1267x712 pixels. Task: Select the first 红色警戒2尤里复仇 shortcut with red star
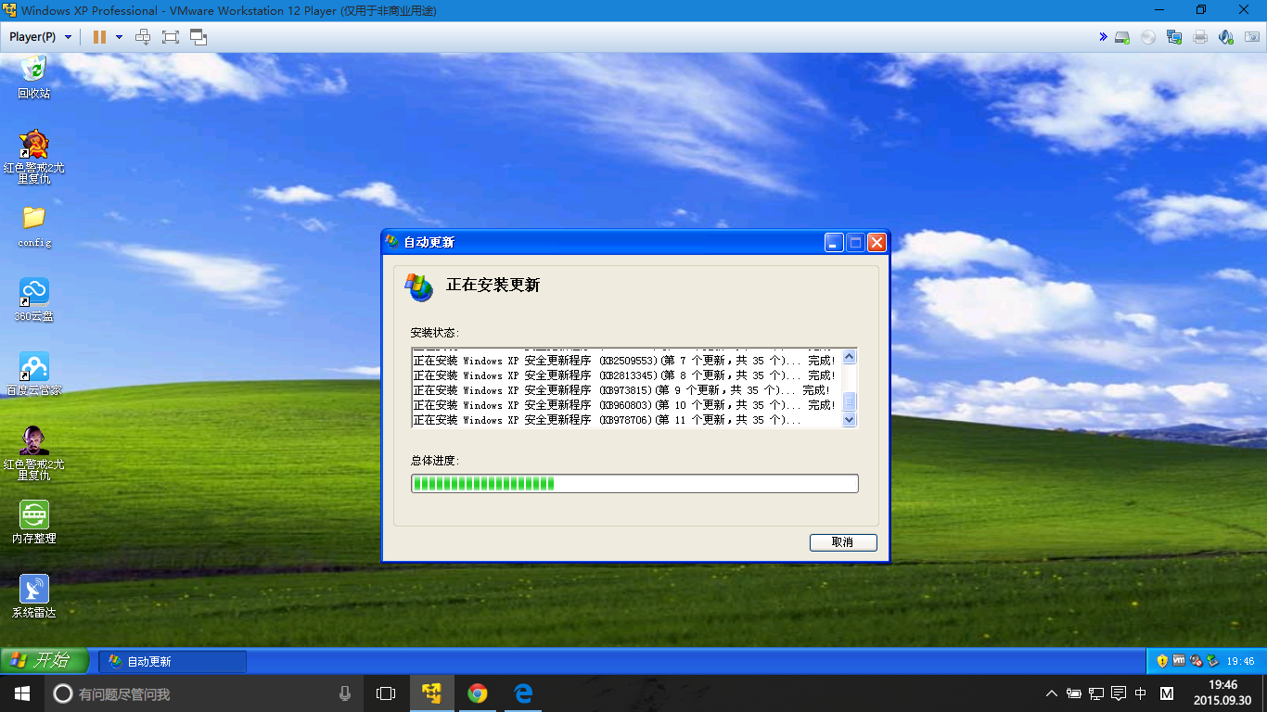(x=34, y=157)
